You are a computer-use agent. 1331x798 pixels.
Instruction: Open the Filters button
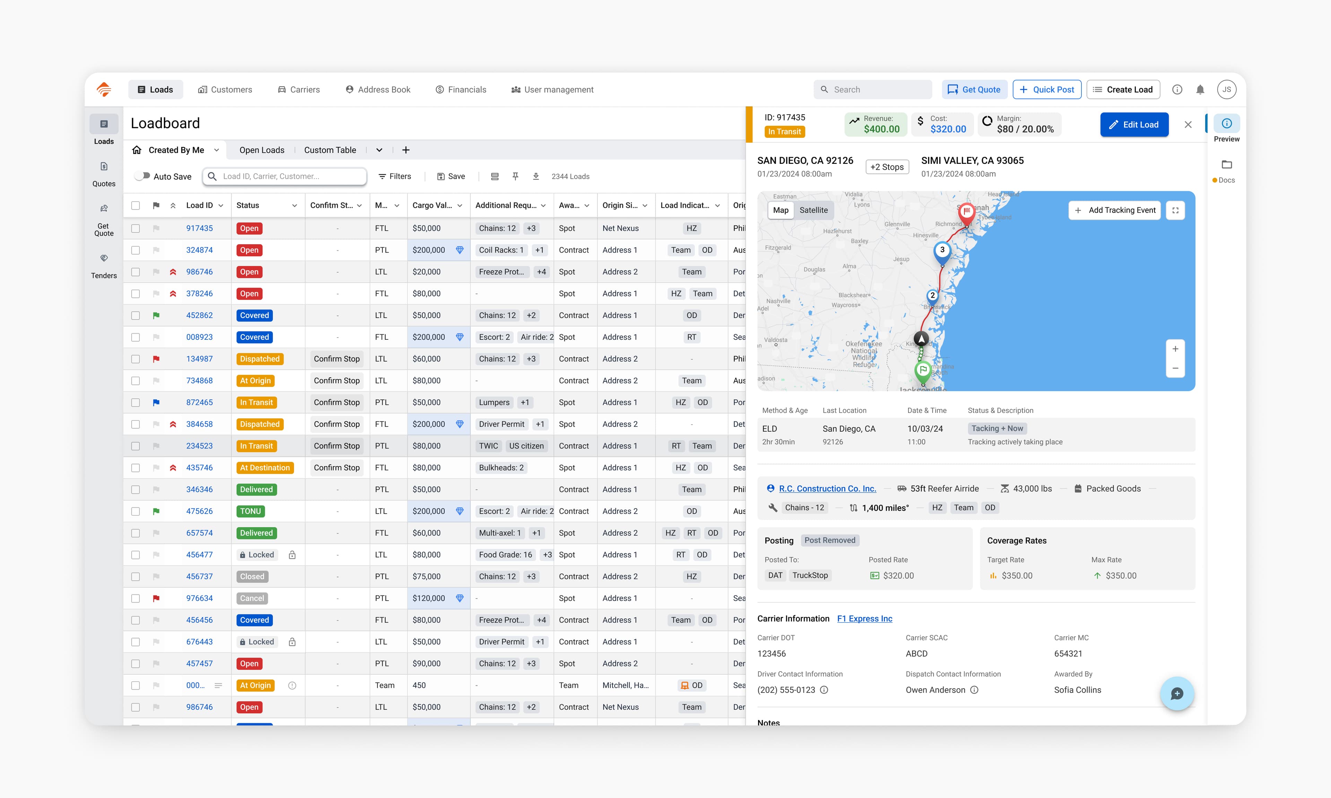point(395,176)
